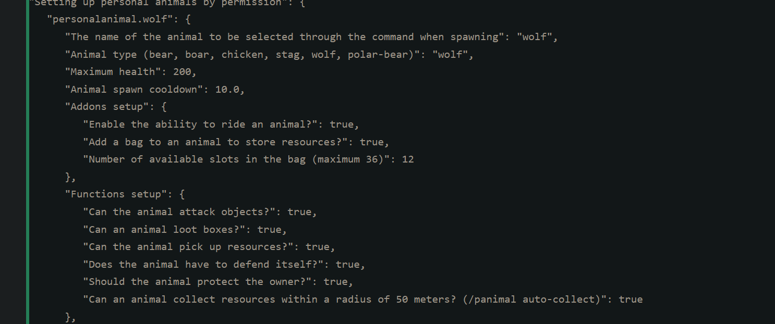775x324 pixels.
Task: Click the true value for riding ability
Action: [342, 124]
